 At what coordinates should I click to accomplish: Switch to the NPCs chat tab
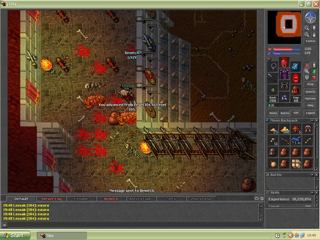click(x=171, y=199)
